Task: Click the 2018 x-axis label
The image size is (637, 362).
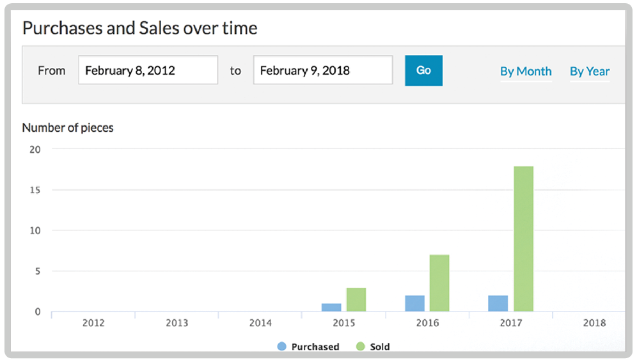Action: coord(594,323)
